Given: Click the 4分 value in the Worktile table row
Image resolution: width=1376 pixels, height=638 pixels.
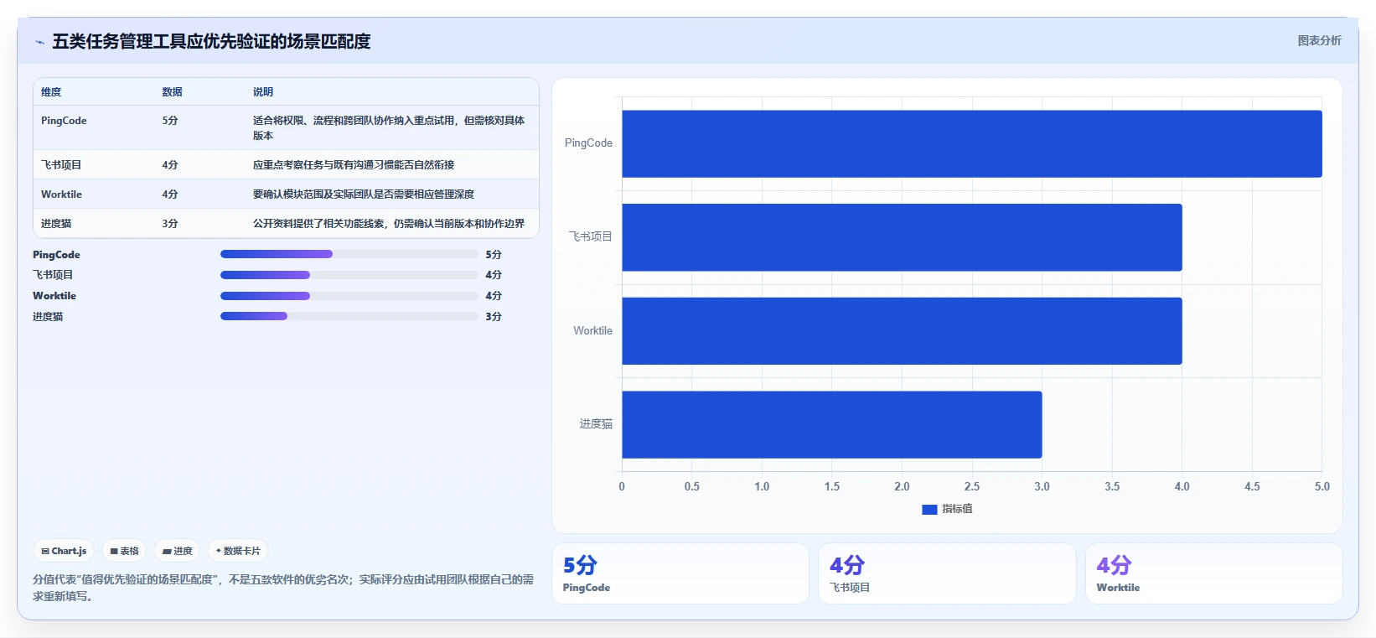Looking at the screenshot, I should 170,195.
